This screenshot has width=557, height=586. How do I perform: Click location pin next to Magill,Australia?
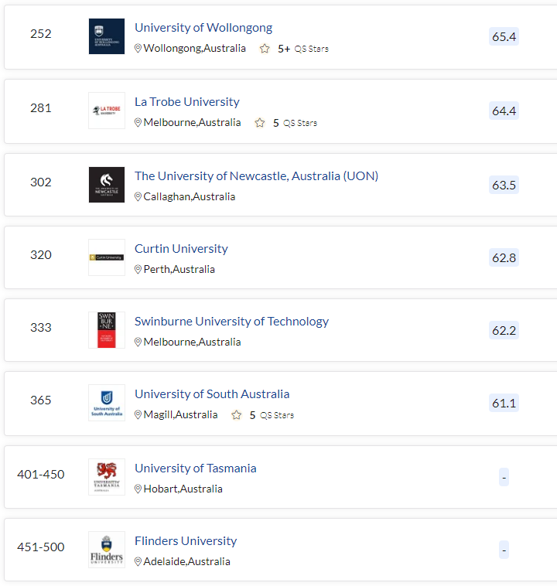pyautogui.click(x=138, y=414)
